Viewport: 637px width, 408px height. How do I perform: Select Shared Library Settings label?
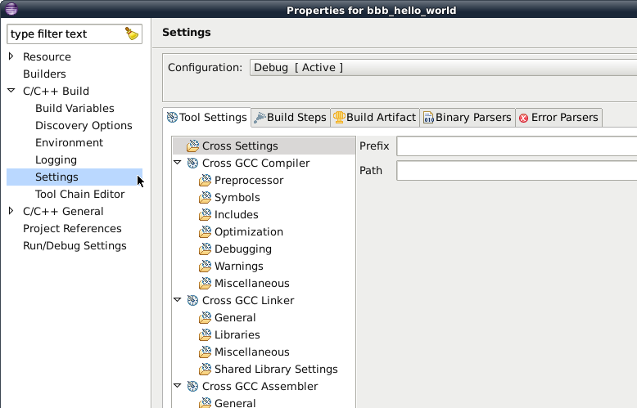pyautogui.click(x=276, y=369)
